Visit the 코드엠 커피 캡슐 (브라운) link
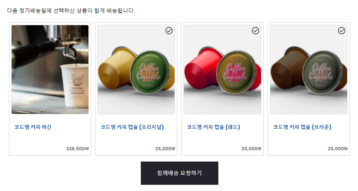 pos(302,127)
